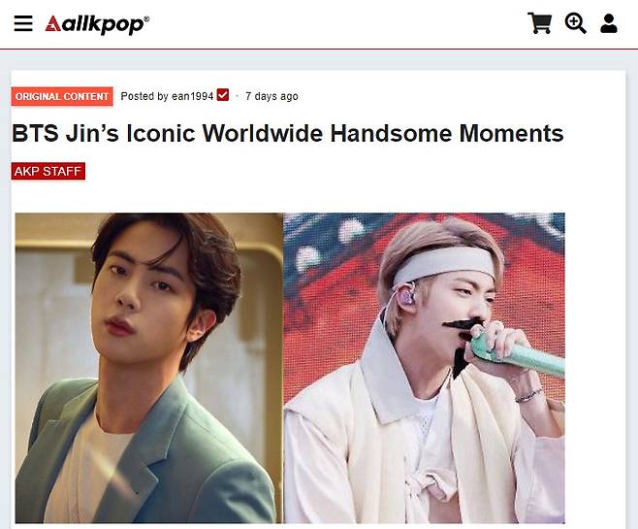Click the white headband in right photo
Viewport: 638px width, 529px height.
point(443,263)
